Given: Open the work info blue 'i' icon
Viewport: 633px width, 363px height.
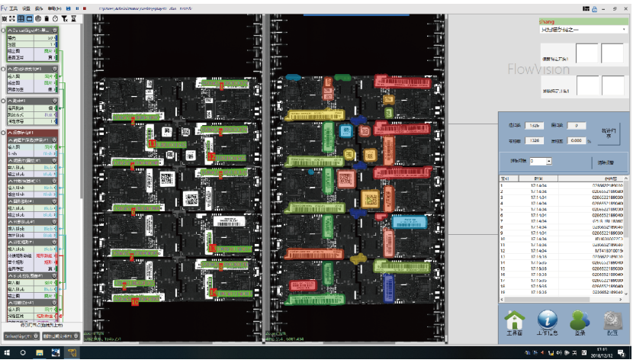Looking at the screenshot, I should pos(548,320).
